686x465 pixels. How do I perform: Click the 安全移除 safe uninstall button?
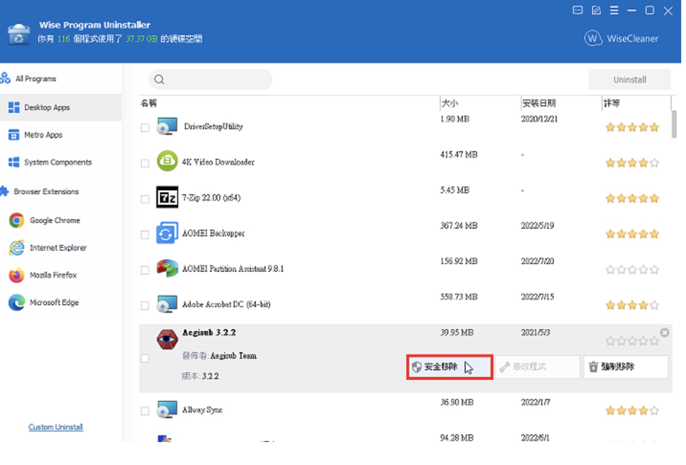point(449,367)
